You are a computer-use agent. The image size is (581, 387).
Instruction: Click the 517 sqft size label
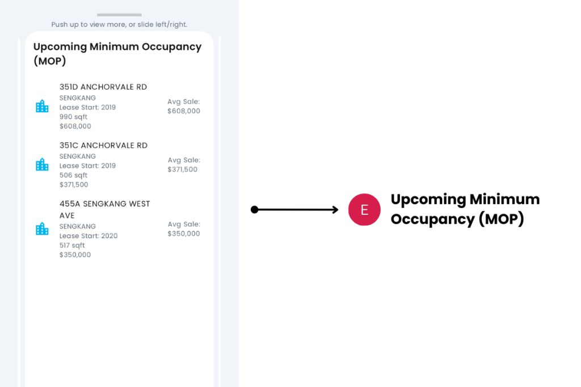[x=72, y=245]
